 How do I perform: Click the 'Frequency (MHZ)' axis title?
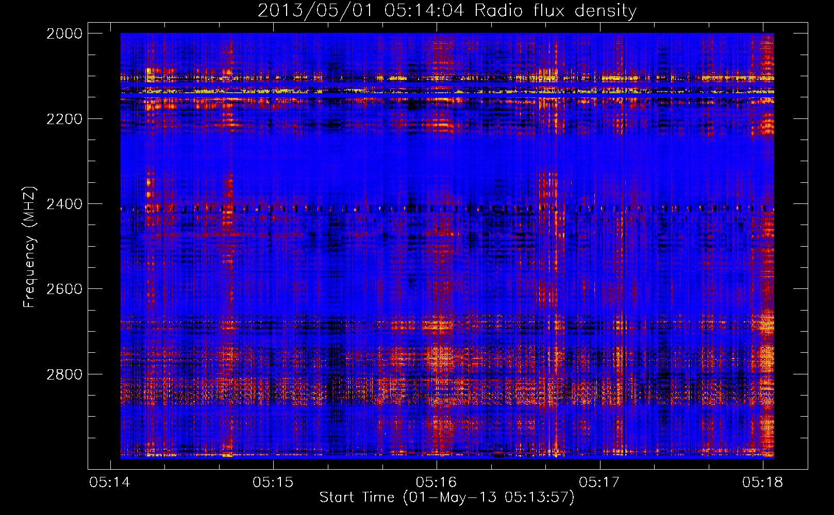pos(30,247)
